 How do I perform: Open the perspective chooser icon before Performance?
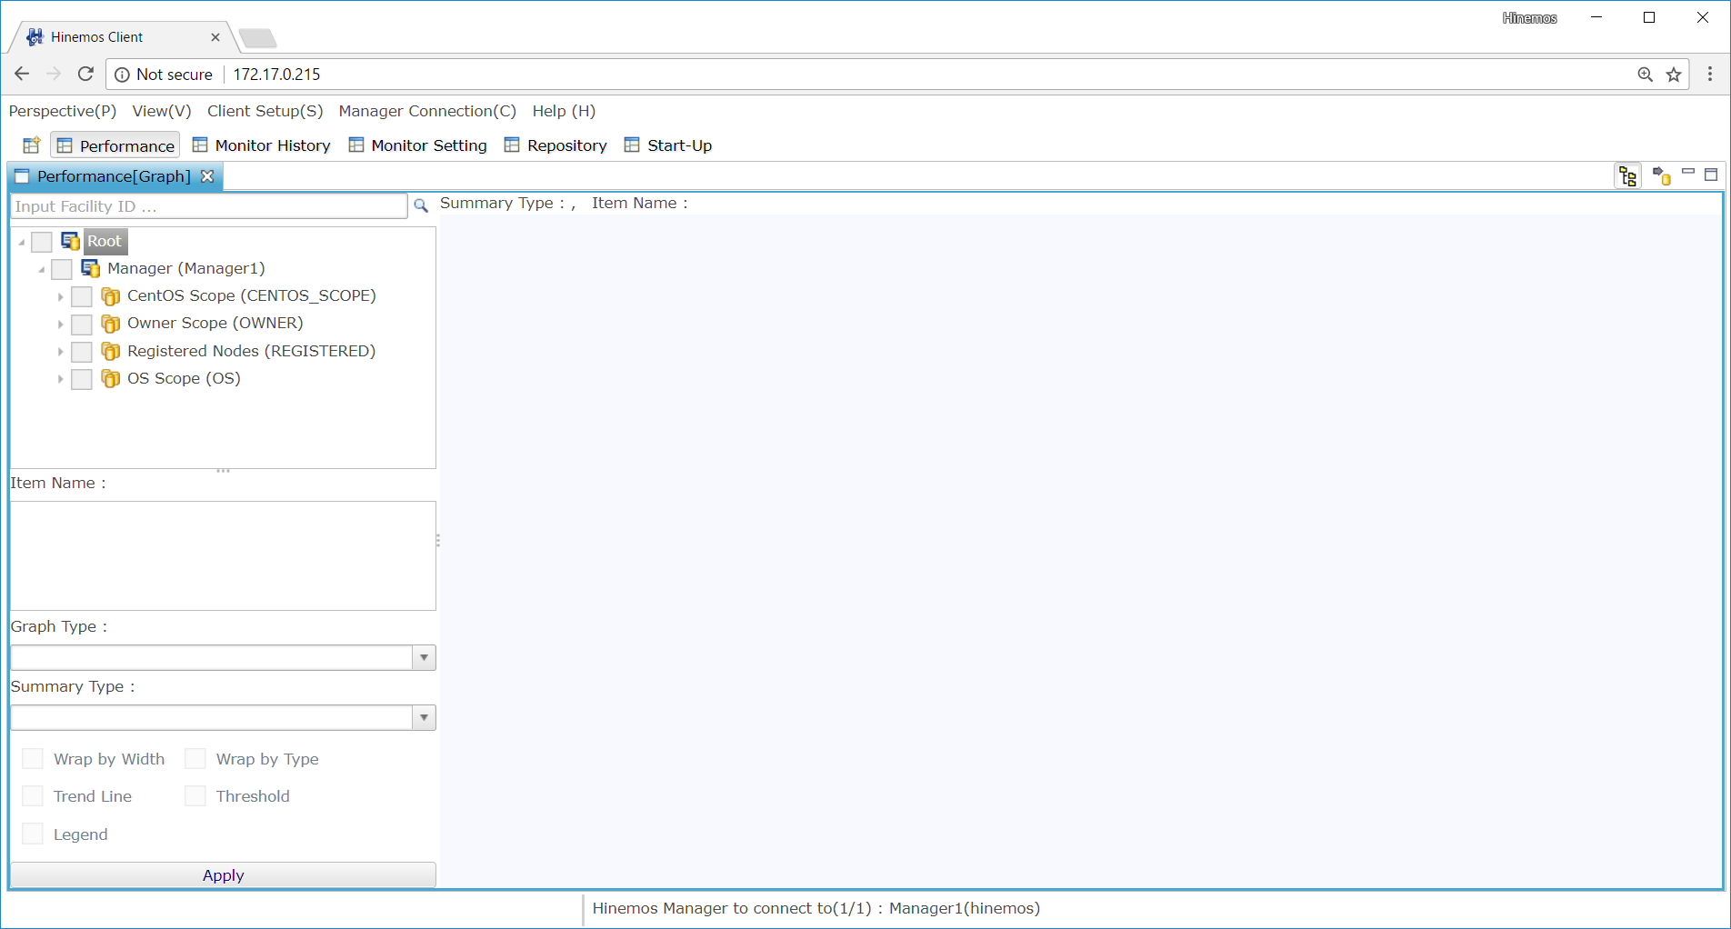(32, 145)
